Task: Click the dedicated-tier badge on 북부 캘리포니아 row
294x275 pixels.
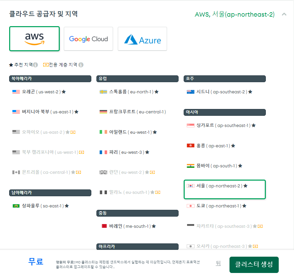Action: point(81,152)
